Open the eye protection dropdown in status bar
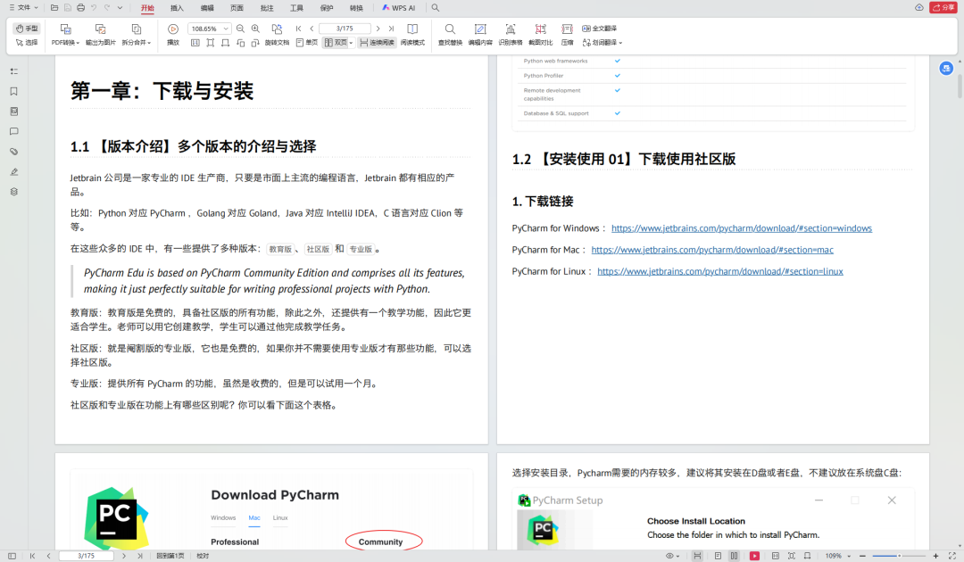This screenshot has width=964, height=562. click(x=673, y=556)
